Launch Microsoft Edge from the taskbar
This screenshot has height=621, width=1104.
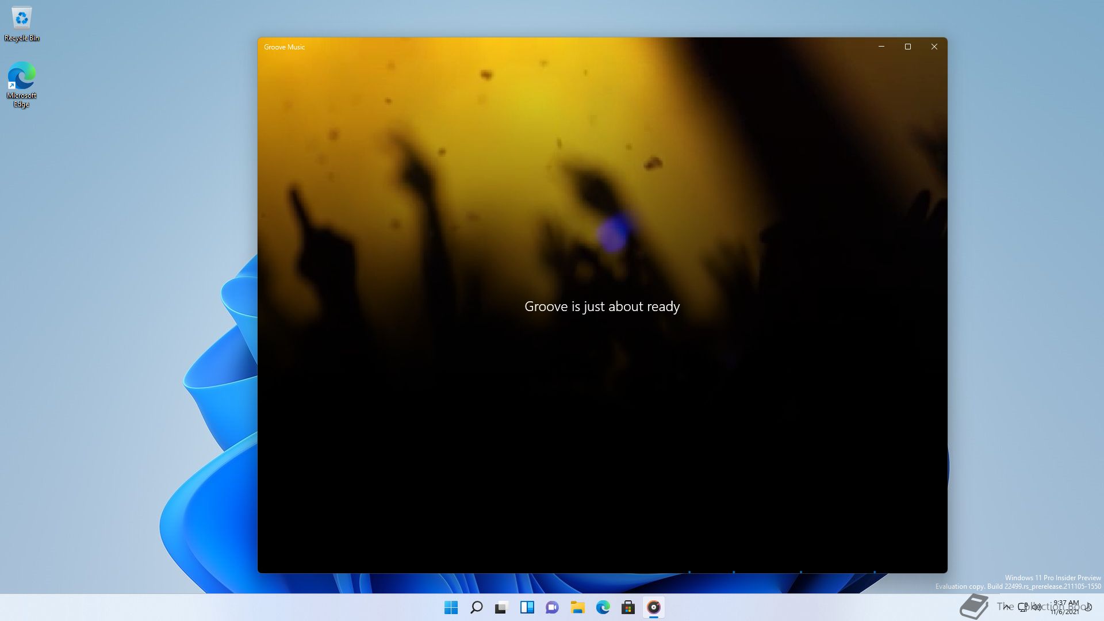click(x=603, y=607)
